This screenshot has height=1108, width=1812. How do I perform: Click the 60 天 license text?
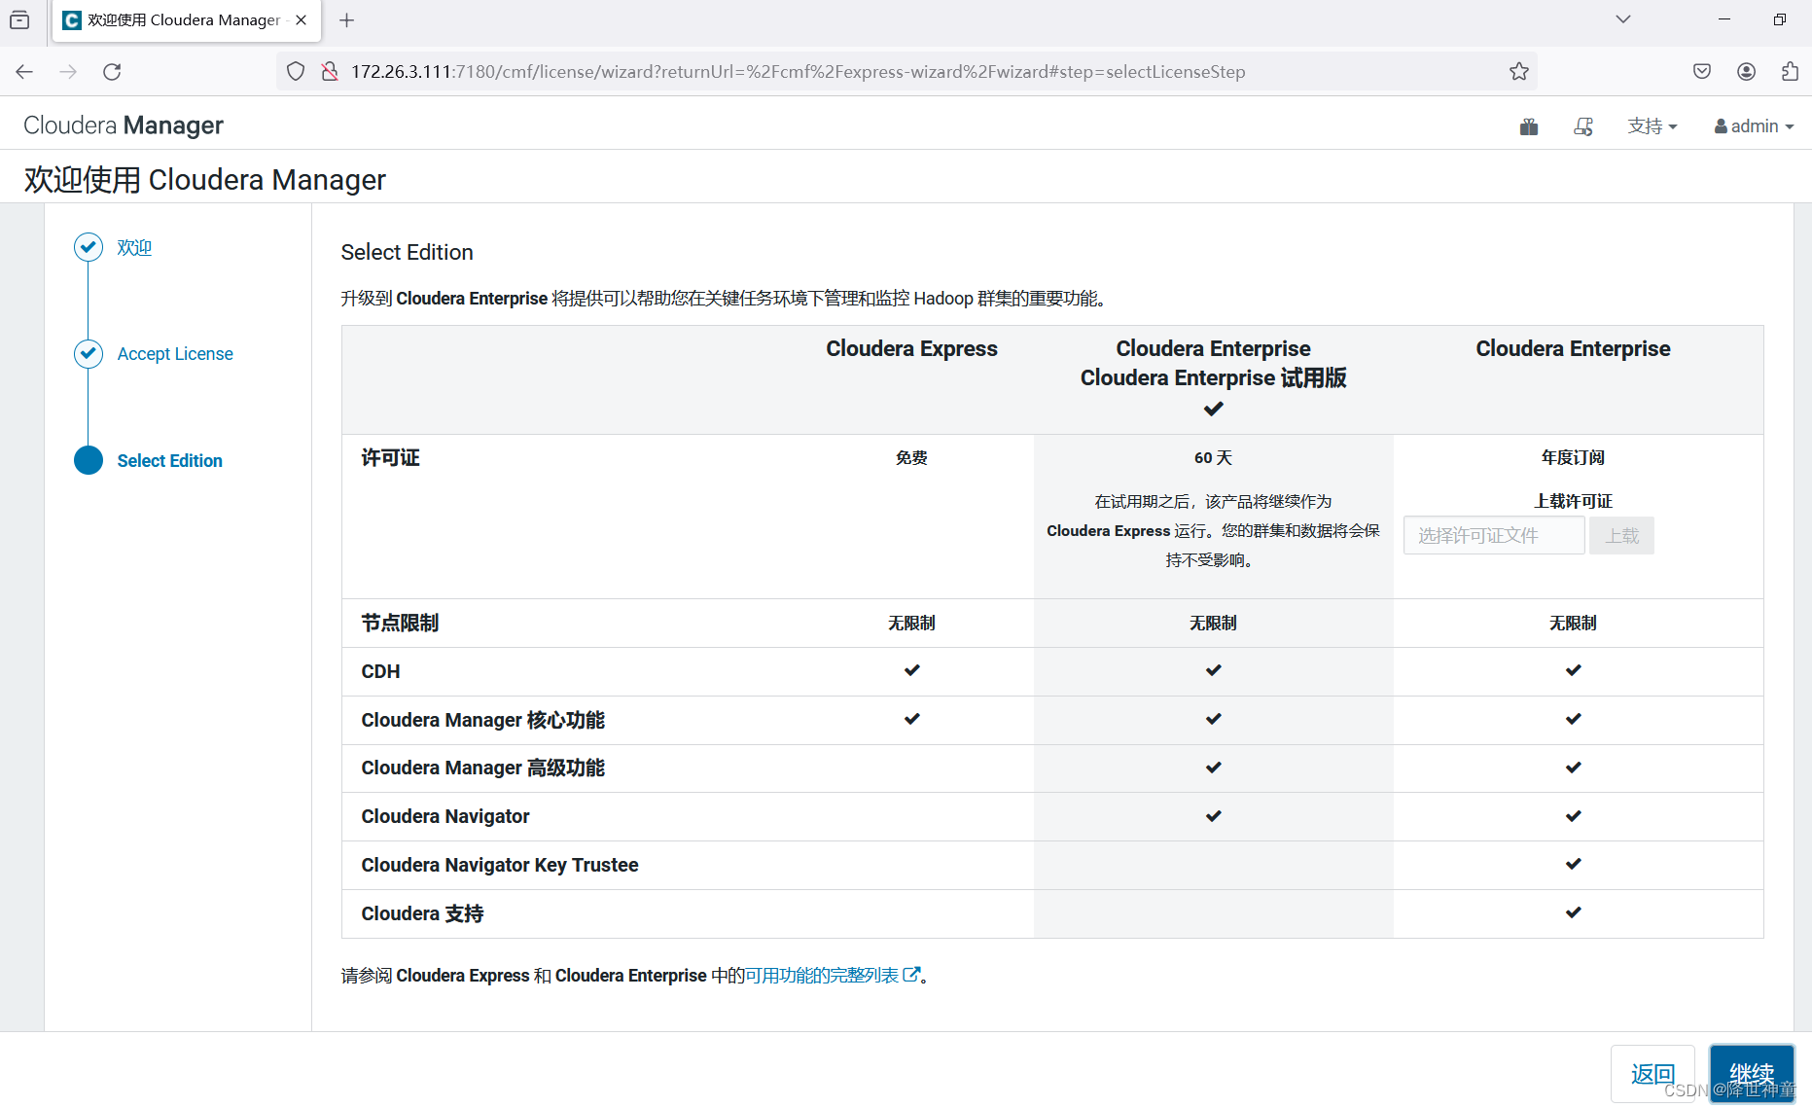1213,457
